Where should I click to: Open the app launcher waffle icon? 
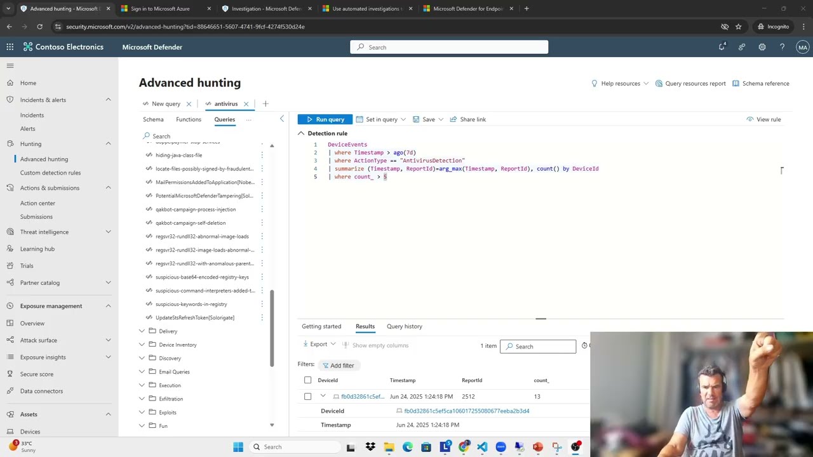tap(10, 47)
